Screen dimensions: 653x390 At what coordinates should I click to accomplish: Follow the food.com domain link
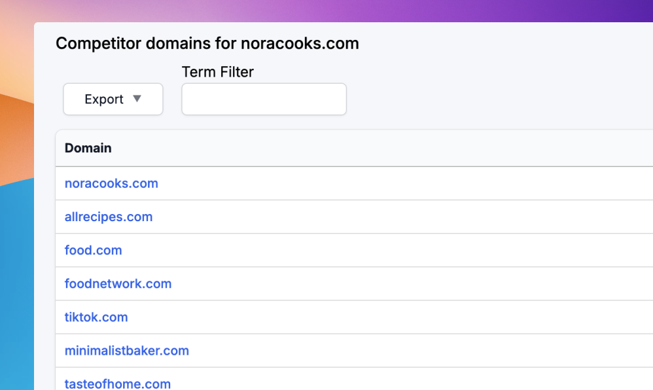pyautogui.click(x=94, y=250)
